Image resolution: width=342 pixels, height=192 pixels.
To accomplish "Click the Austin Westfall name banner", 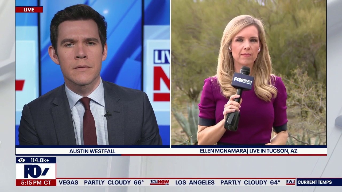I will tap(92, 151).
